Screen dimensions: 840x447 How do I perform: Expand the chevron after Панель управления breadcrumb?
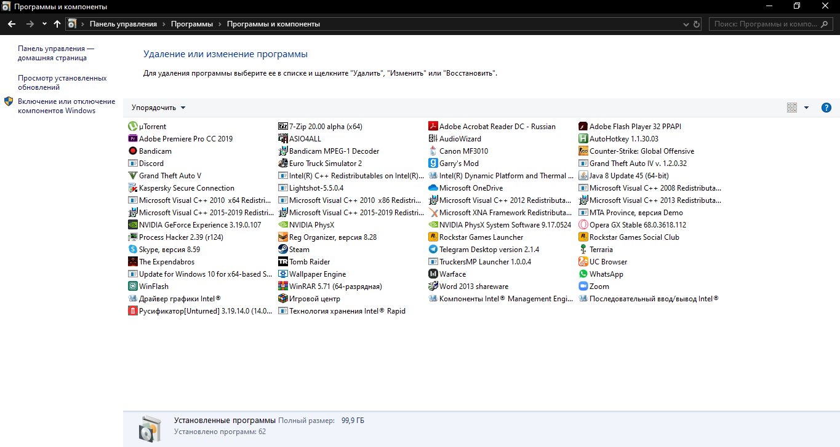[164, 24]
